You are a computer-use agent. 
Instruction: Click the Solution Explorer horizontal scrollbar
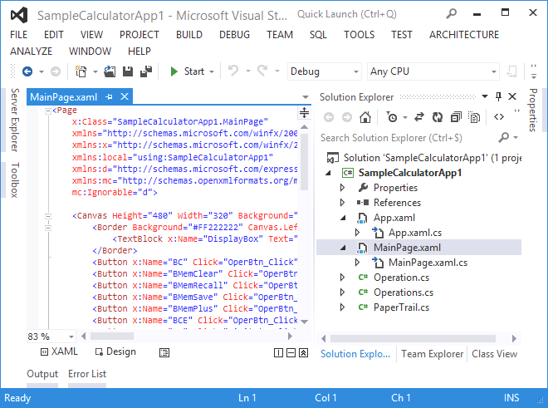(x=413, y=338)
